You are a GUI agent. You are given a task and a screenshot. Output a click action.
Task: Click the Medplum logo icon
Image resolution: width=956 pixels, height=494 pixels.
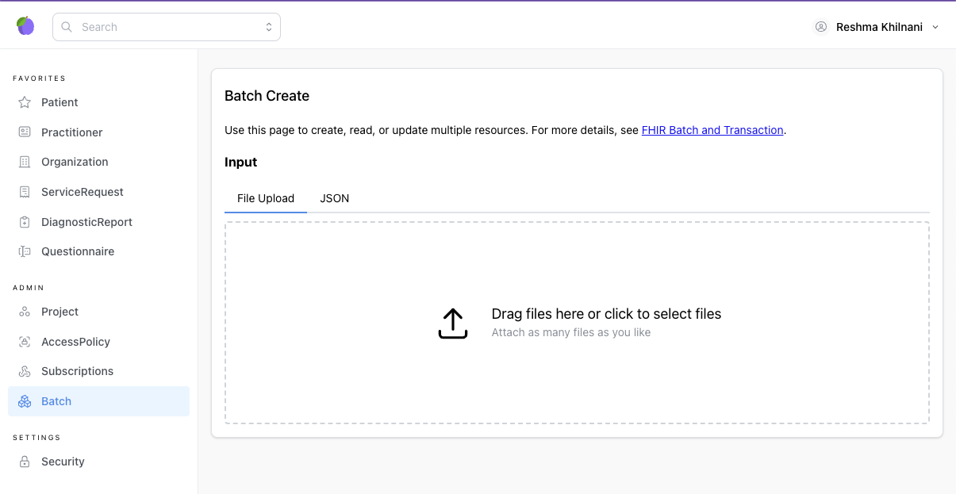(x=25, y=25)
